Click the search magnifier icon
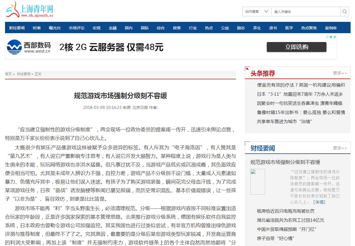Screen dimensions: 355x246 [344, 12]
